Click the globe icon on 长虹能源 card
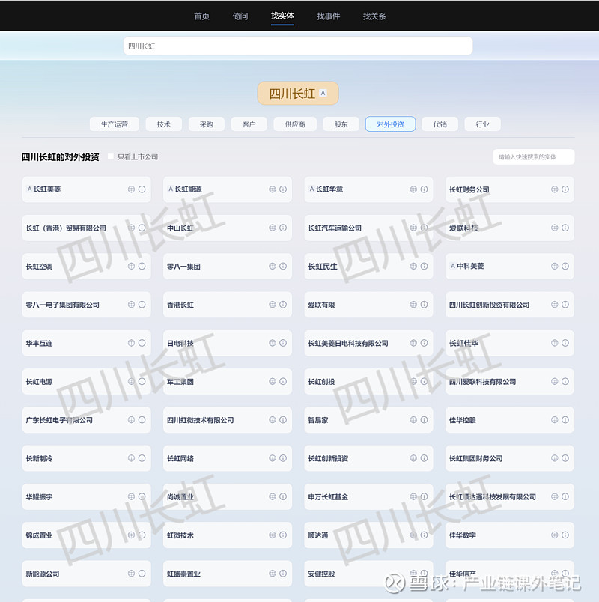This screenshot has width=599, height=602. 273,189
